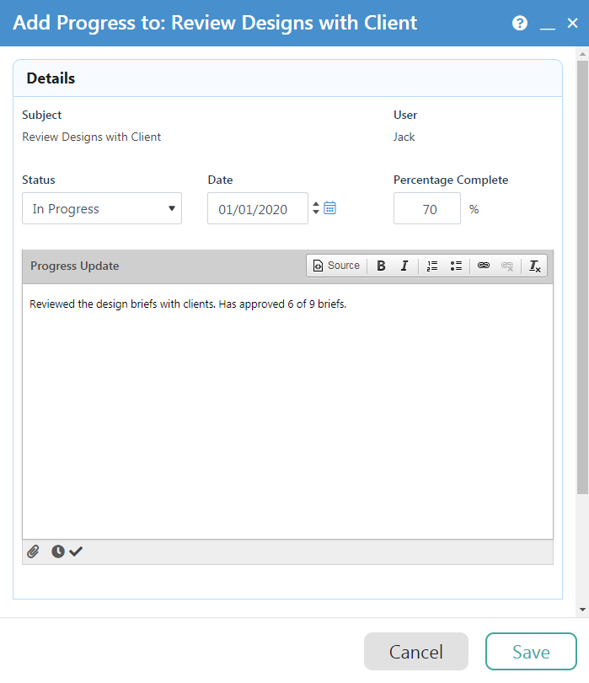Click inside the Progress Update text area
Screen dimensions: 589x683
click(287, 411)
